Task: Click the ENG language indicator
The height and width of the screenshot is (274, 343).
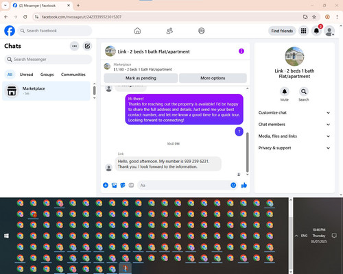Action: click(304, 236)
